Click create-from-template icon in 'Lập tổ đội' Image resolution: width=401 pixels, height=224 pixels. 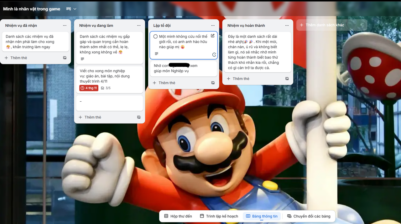tap(213, 83)
